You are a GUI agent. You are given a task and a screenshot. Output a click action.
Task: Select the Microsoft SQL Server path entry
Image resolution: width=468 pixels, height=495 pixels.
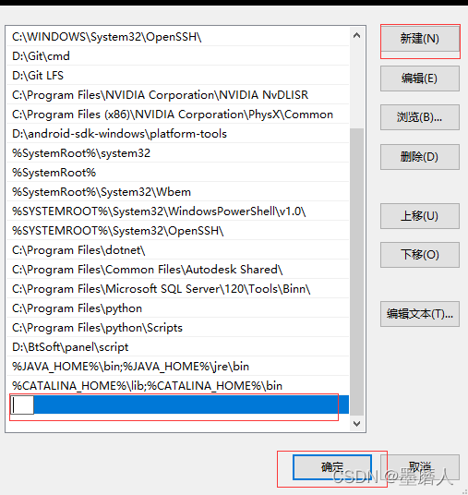coord(177,289)
